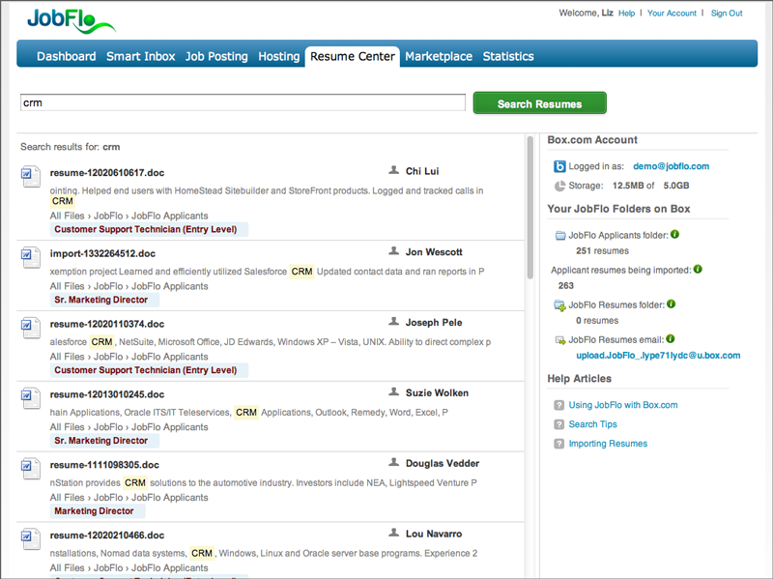The image size is (773, 579).
Task: Click question icon beside Importing Resumes
Action: pos(559,444)
